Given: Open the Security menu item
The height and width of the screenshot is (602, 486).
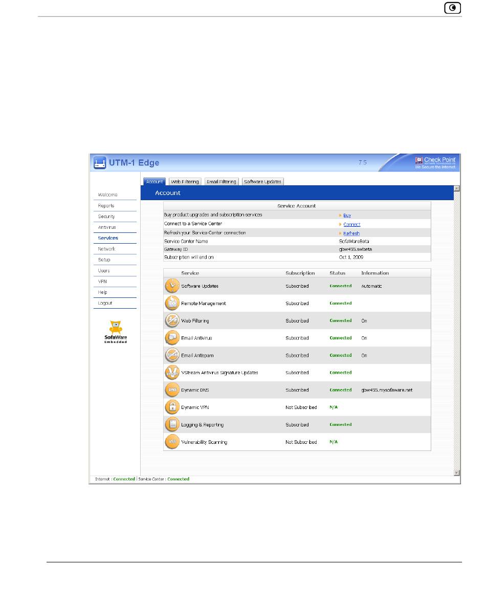Looking at the screenshot, I should pyautogui.click(x=106, y=217).
